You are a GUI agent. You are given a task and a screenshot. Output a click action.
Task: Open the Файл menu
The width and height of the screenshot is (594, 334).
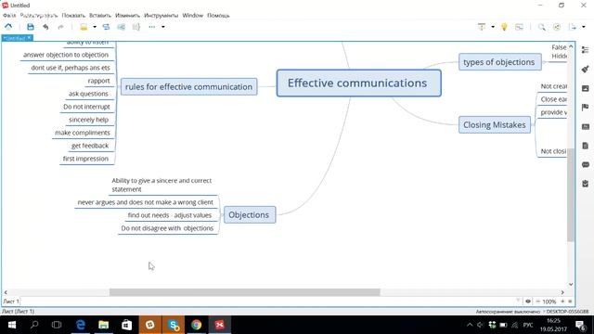click(x=9, y=16)
